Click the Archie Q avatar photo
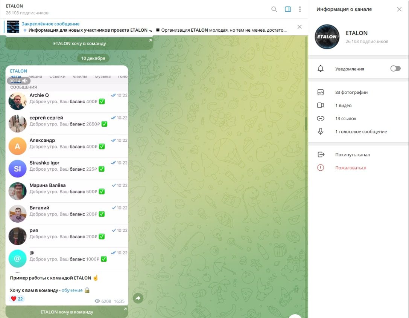Viewport: 409px width, 318px height. tap(17, 101)
